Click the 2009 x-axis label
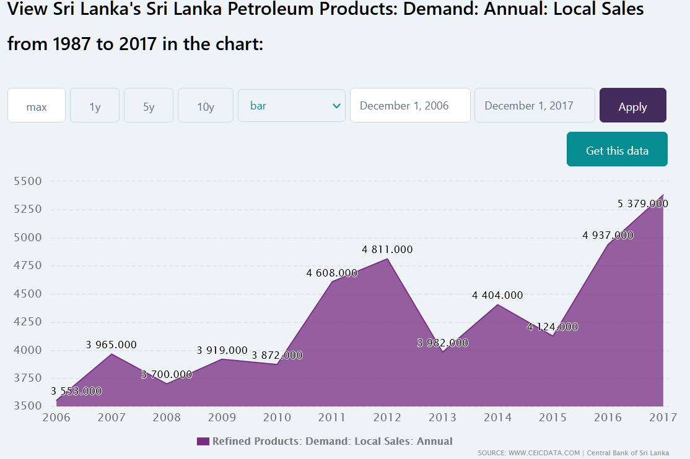The height and width of the screenshot is (459, 690). point(222,418)
